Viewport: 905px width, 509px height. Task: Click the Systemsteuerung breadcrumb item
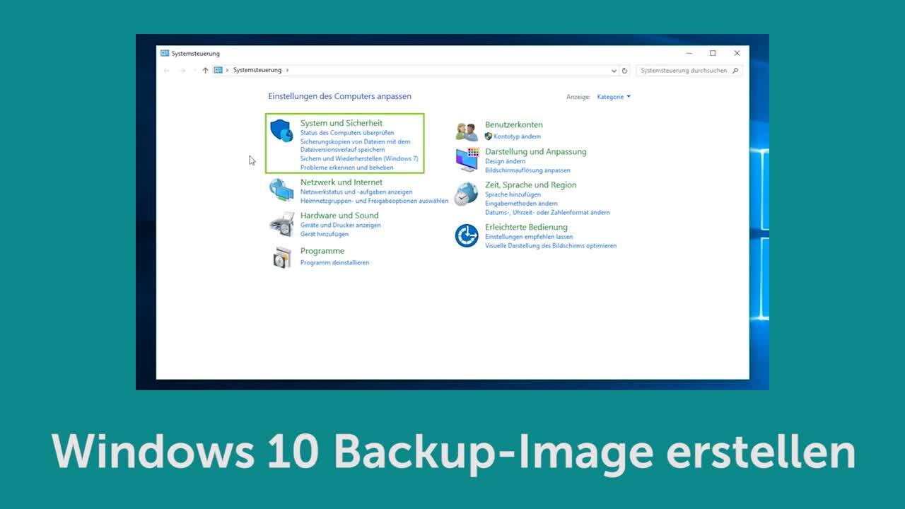[257, 71]
